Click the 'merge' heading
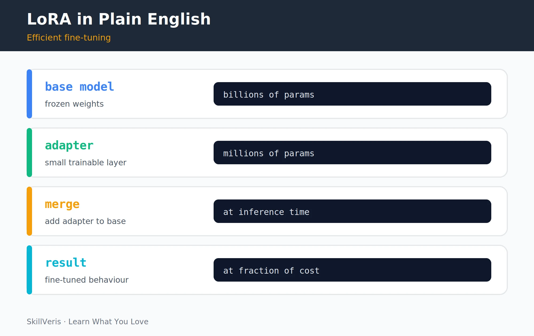534x336 pixels. pyautogui.click(x=62, y=204)
